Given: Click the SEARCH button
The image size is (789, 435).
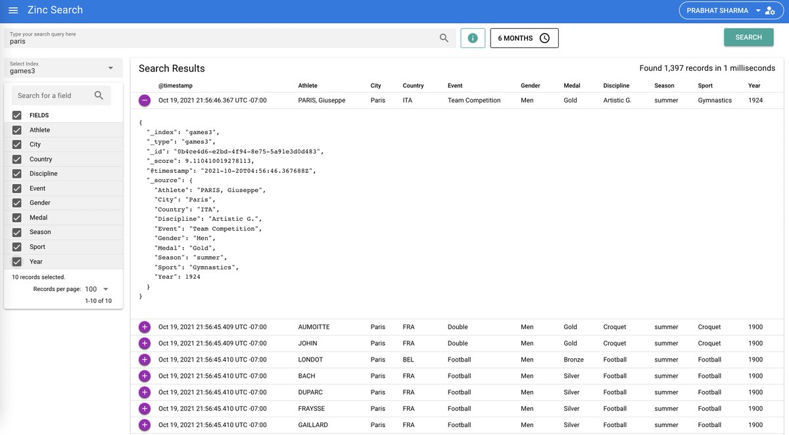Looking at the screenshot, I should click(x=749, y=37).
